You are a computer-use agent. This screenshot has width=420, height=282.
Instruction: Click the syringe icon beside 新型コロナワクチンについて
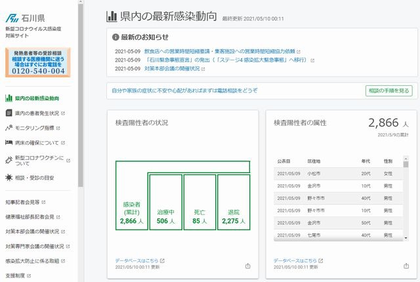click(9, 159)
